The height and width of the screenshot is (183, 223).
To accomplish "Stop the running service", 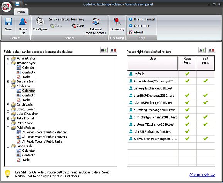I will tap(78, 25).
